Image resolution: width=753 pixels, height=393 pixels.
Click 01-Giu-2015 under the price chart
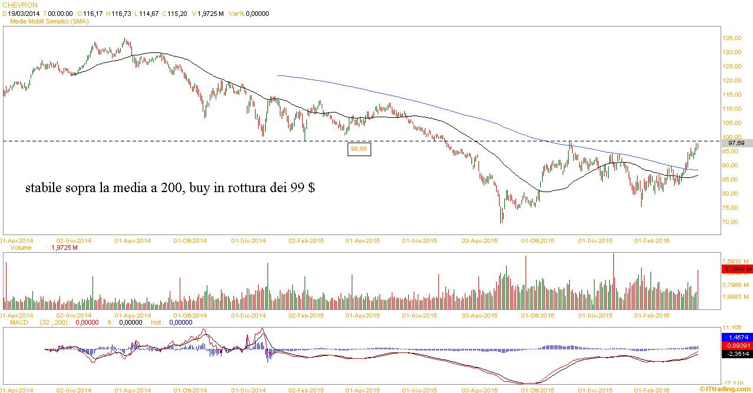(x=419, y=241)
